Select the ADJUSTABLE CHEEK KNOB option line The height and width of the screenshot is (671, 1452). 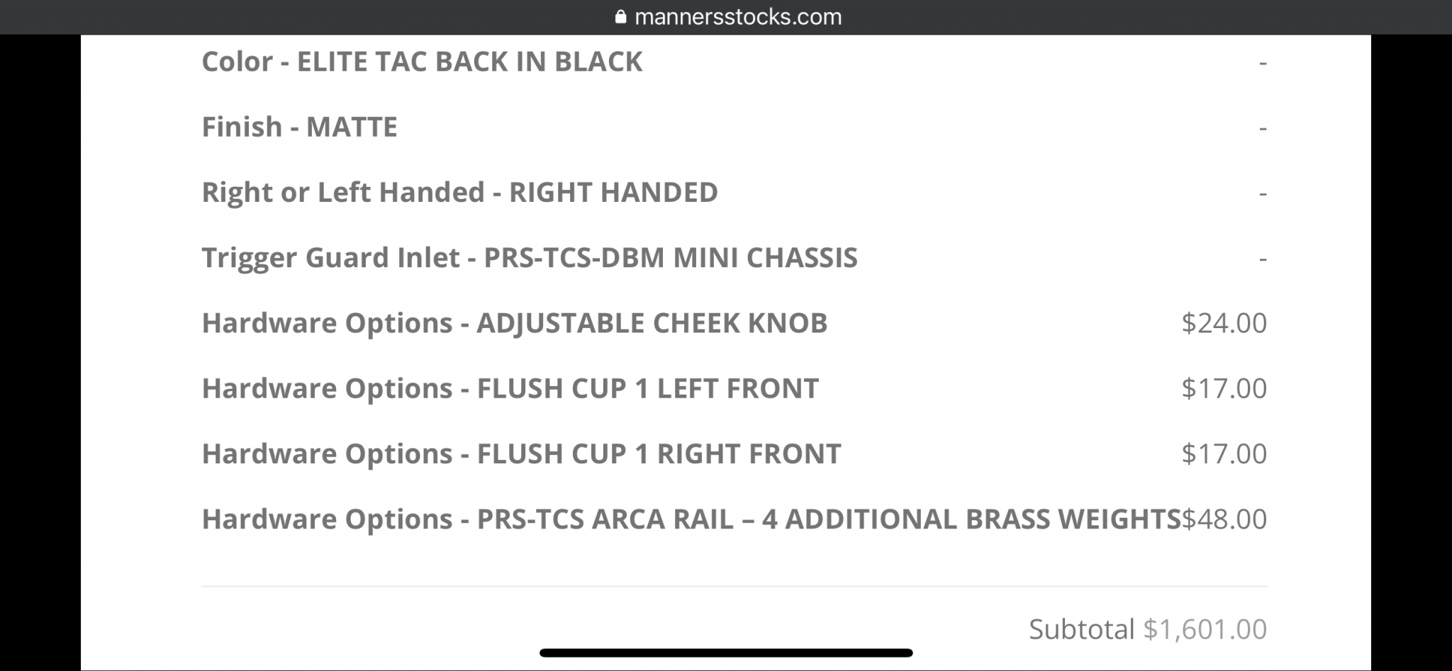(514, 323)
